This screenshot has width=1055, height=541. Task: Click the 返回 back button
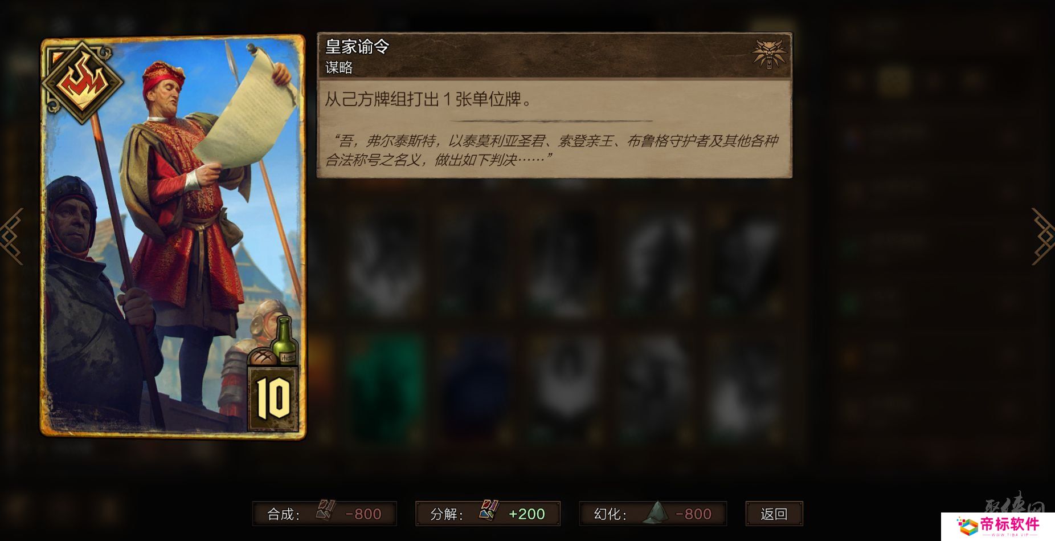tap(774, 514)
